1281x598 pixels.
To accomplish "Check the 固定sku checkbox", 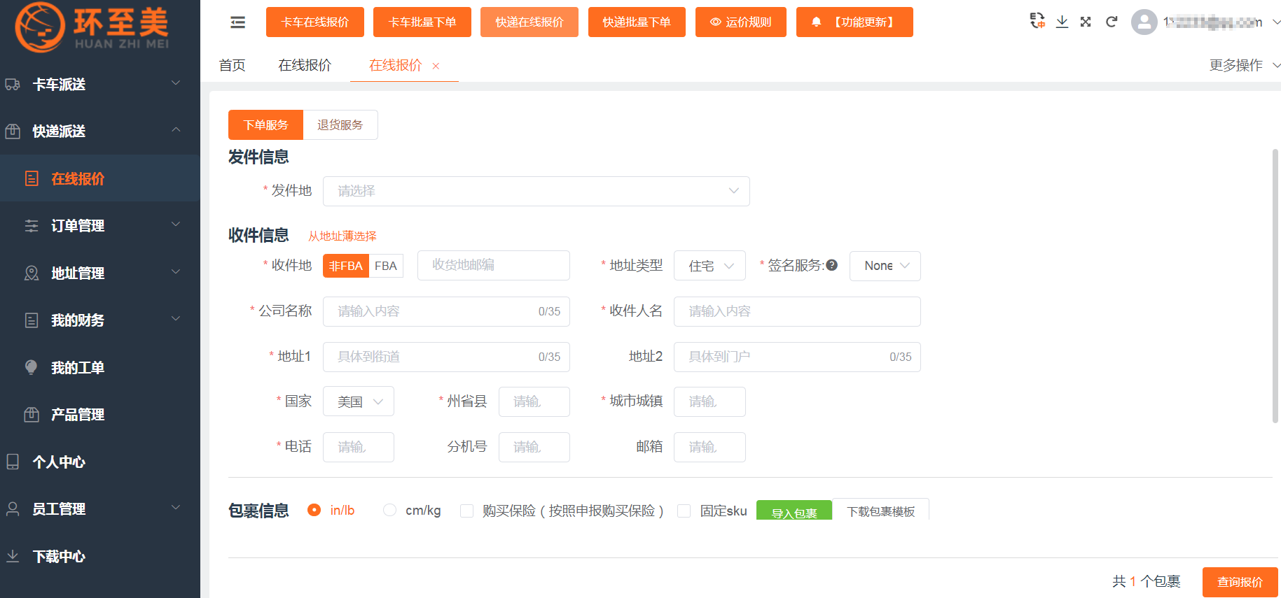I will (x=684, y=511).
